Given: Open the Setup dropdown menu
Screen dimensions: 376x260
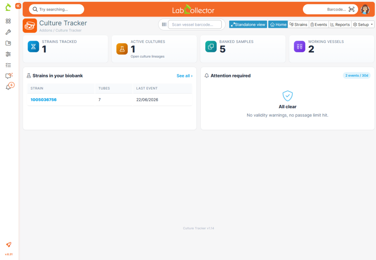Looking at the screenshot, I should [363, 25].
